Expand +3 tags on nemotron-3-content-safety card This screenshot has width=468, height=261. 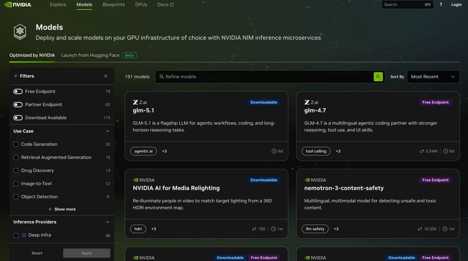[x=336, y=229]
